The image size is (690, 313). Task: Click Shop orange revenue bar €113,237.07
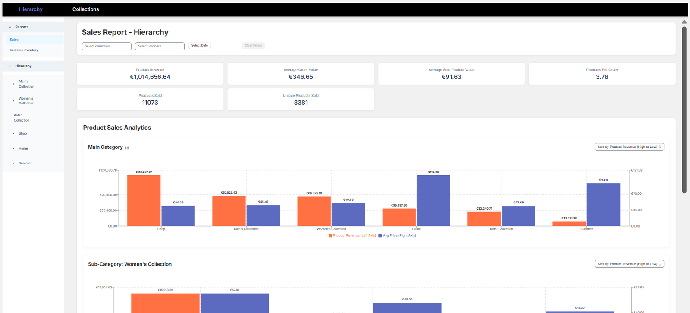click(x=144, y=200)
